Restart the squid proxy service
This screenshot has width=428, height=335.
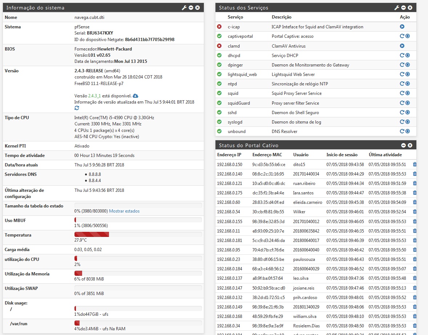402,93
